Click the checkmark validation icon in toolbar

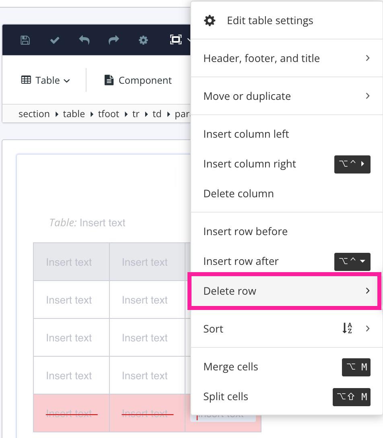54,40
